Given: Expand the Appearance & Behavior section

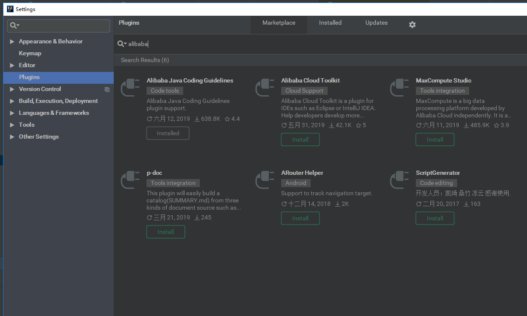Looking at the screenshot, I should click(x=12, y=42).
